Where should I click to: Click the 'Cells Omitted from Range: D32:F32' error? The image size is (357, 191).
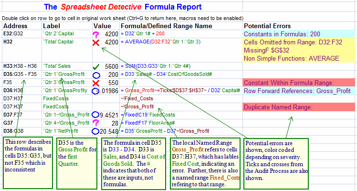[x=293, y=42]
